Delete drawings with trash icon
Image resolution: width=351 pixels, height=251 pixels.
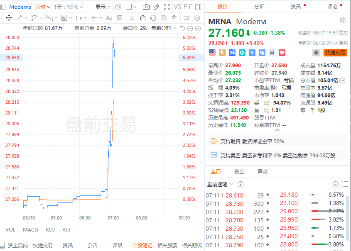[174, 18]
